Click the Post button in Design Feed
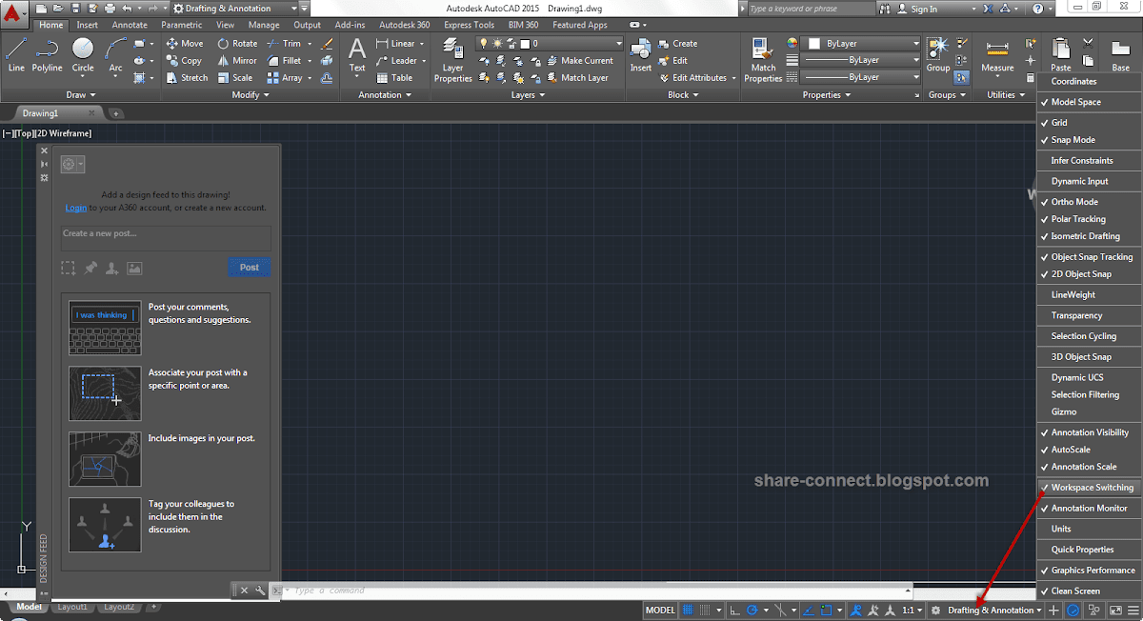The height and width of the screenshot is (621, 1143). (250, 267)
